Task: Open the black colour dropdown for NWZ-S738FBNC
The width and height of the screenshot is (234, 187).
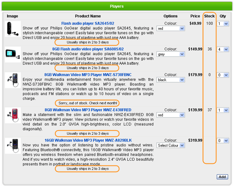Action: [170, 80]
